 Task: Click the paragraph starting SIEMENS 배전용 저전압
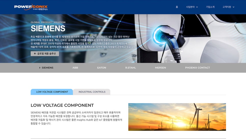[76, 118]
